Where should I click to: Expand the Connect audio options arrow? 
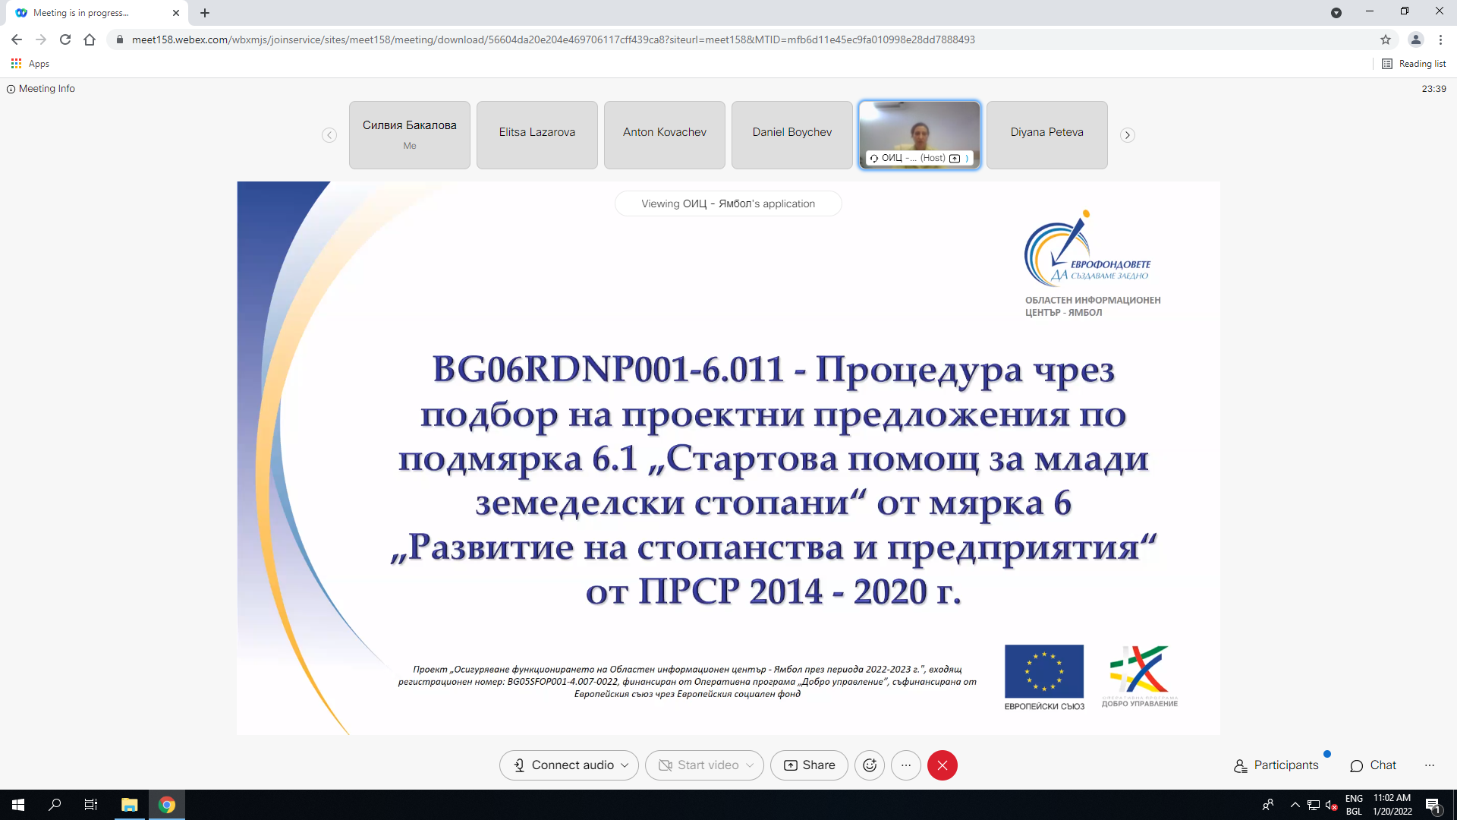tap(625, 765)
